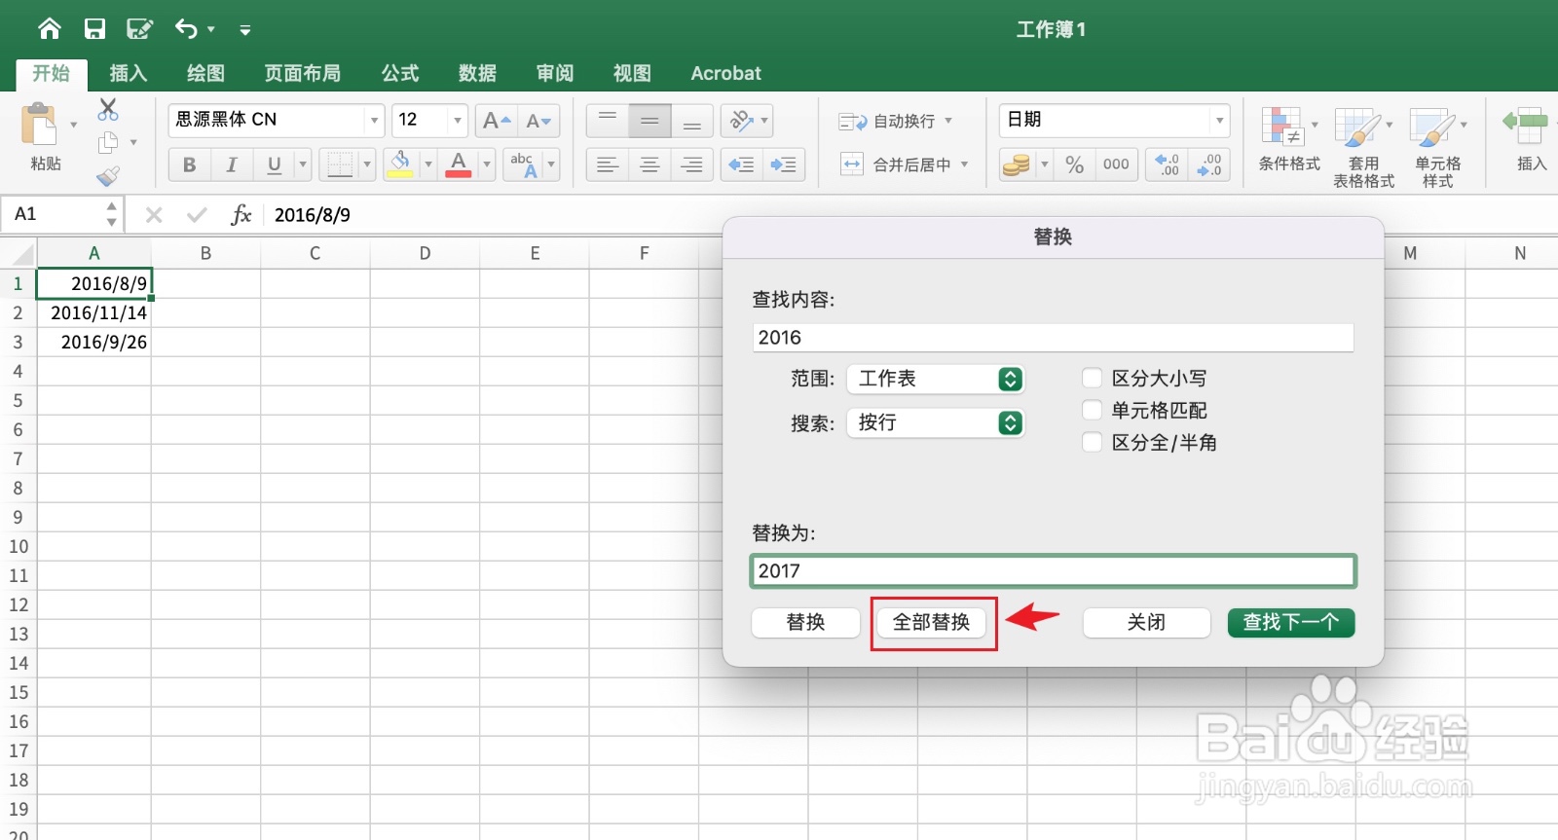Switch to the 公式 tab

coord(400,73)
